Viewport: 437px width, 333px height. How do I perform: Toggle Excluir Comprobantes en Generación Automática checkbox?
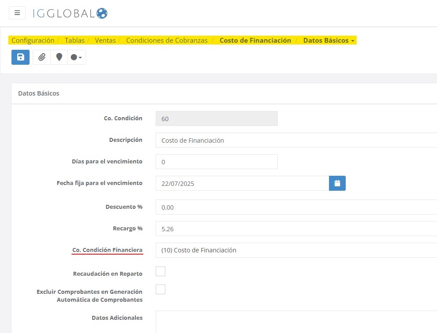click(x=161, y=289)
